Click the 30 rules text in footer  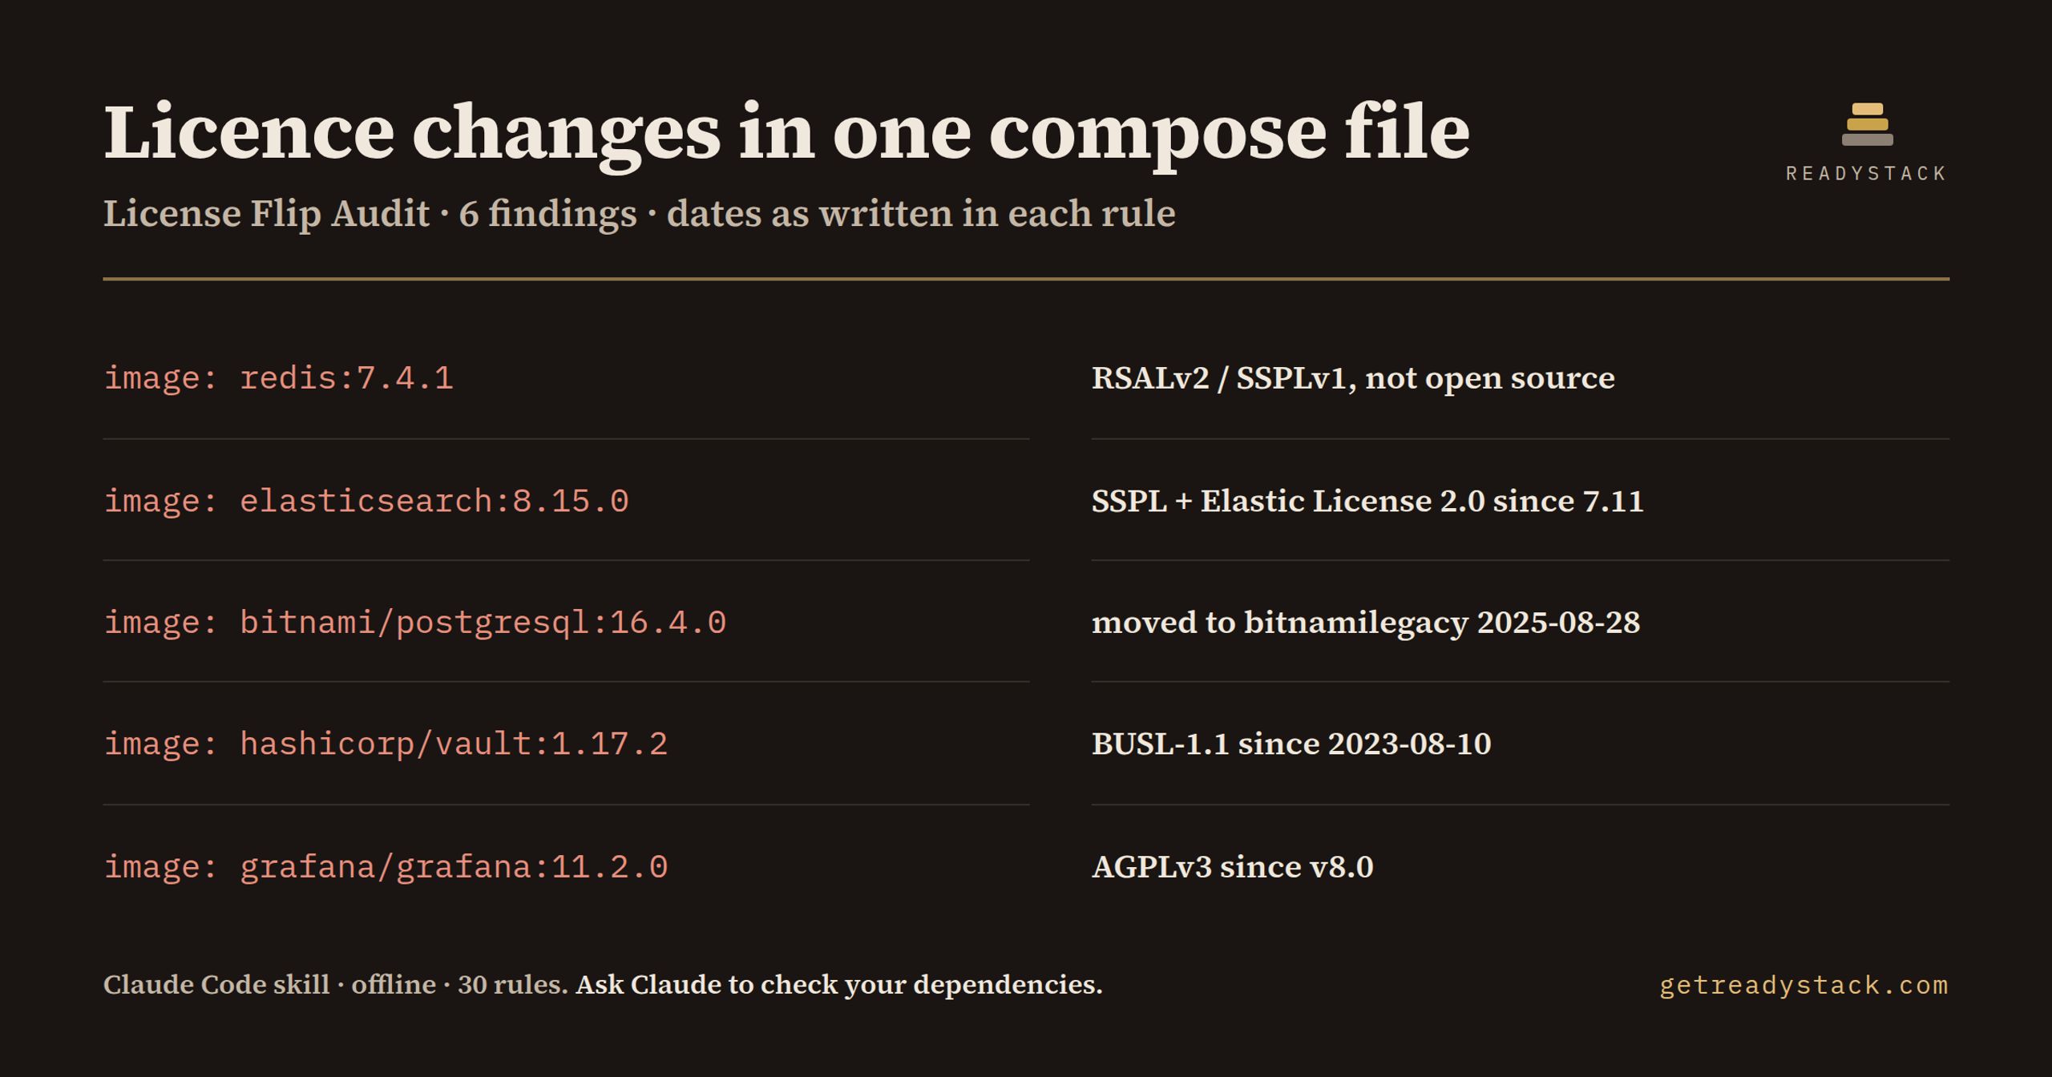pos(512,985)
